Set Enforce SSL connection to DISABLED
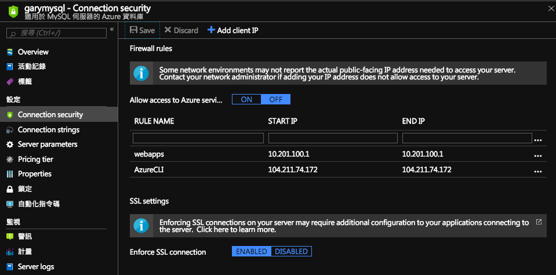Image resolution: width=556 pixels, height=275 pixels. [292, 252]
